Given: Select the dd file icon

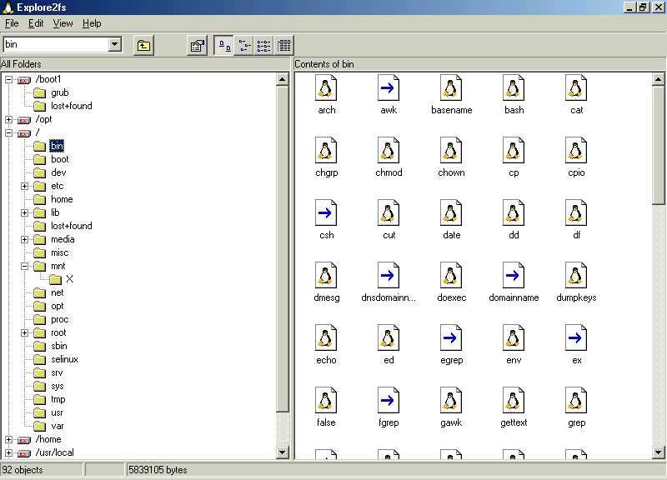Looking at the screenshot, I should click(x=514, y=213).
